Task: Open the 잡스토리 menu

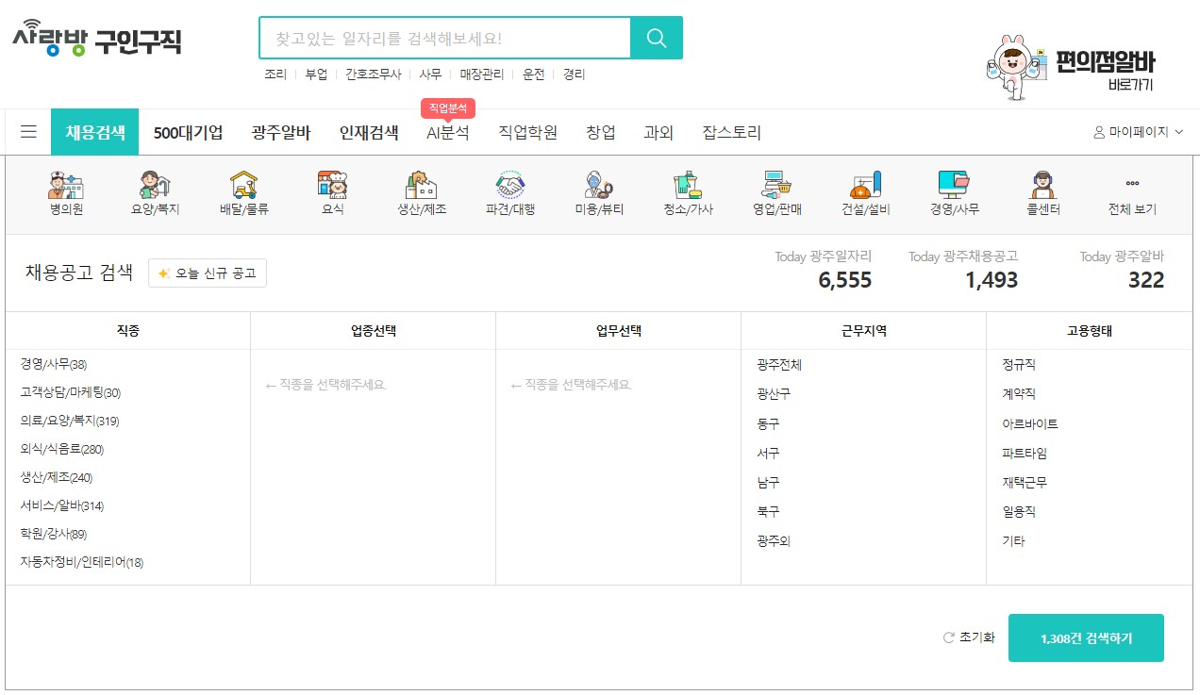Action: point(732,132)
